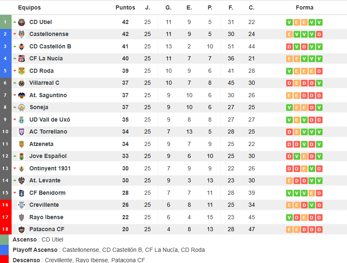Viewport: 347px width, 263px height.
Task: Open the Rayo Ibense team link
Action: pos(46,217)
